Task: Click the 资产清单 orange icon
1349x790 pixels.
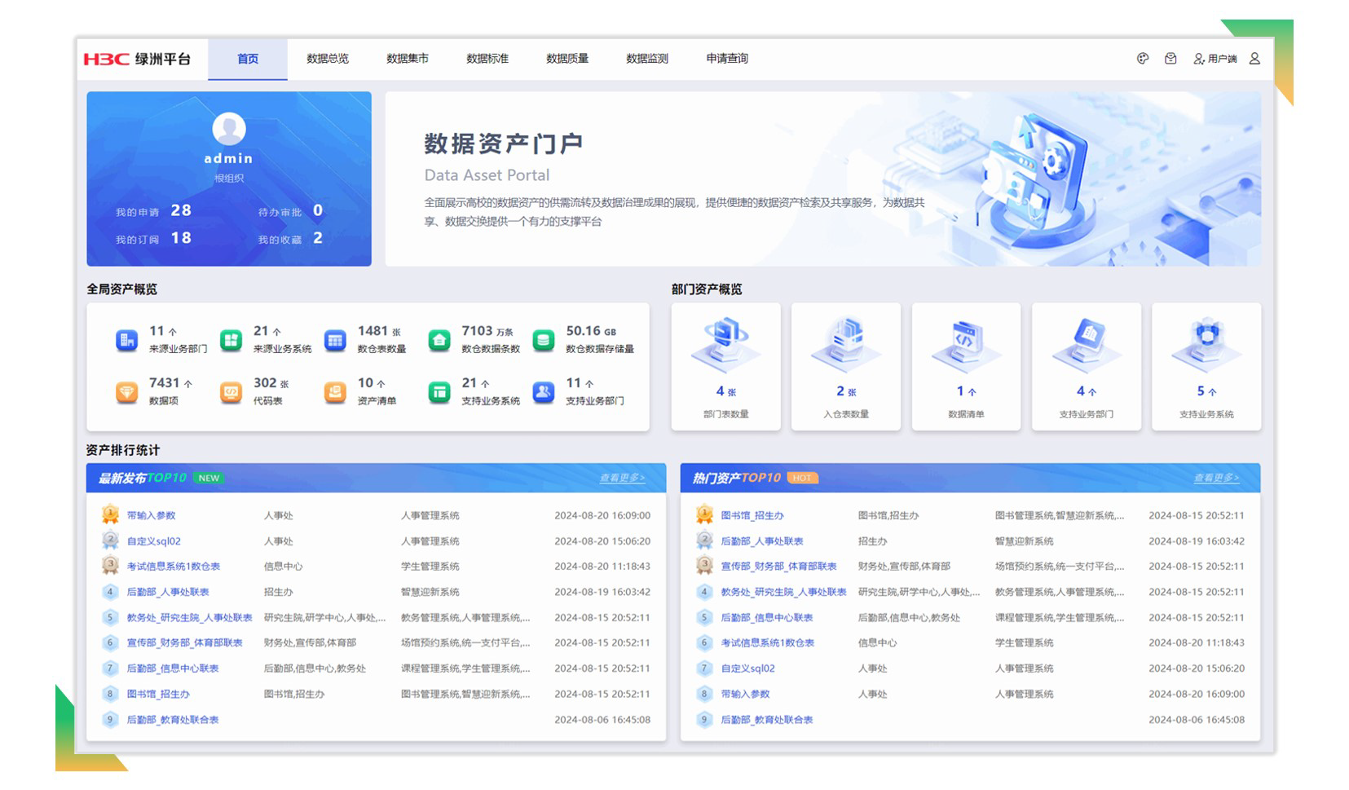Action: click(x=335, y=392)
